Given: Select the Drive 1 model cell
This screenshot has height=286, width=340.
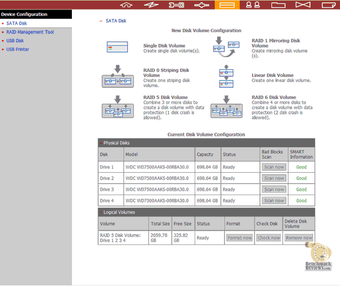Looking at the screenshot, I should [x=159, y=167].
